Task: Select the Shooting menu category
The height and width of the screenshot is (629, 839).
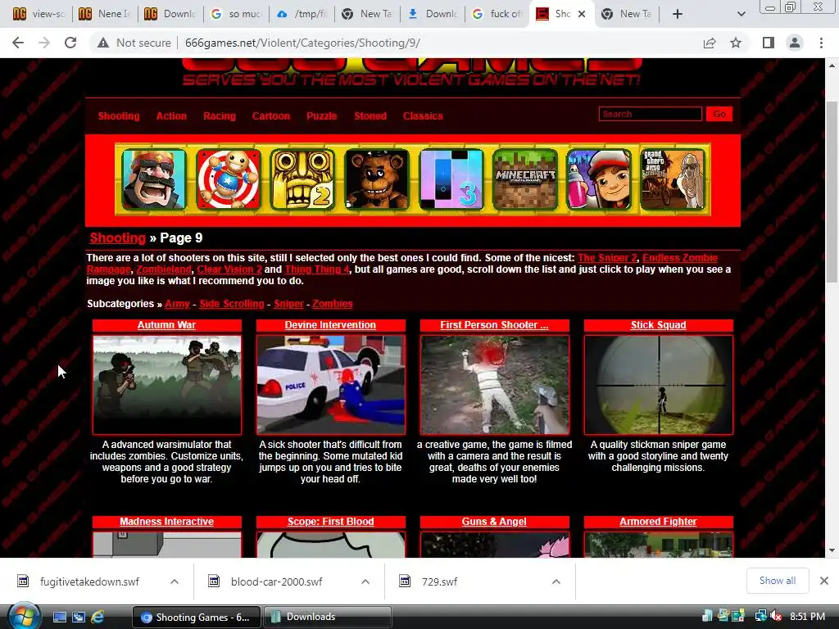Action: (119, 116)
